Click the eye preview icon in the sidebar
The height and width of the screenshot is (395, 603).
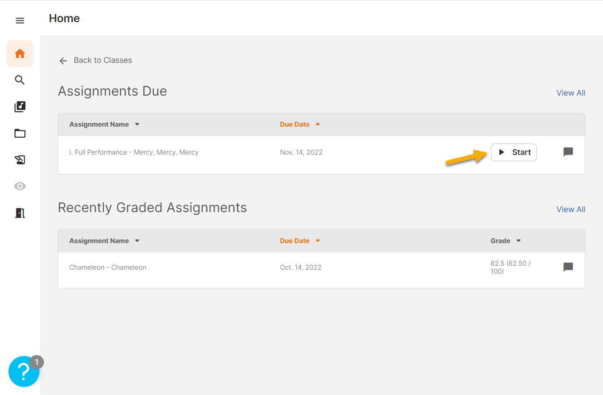tap(20, 186)
